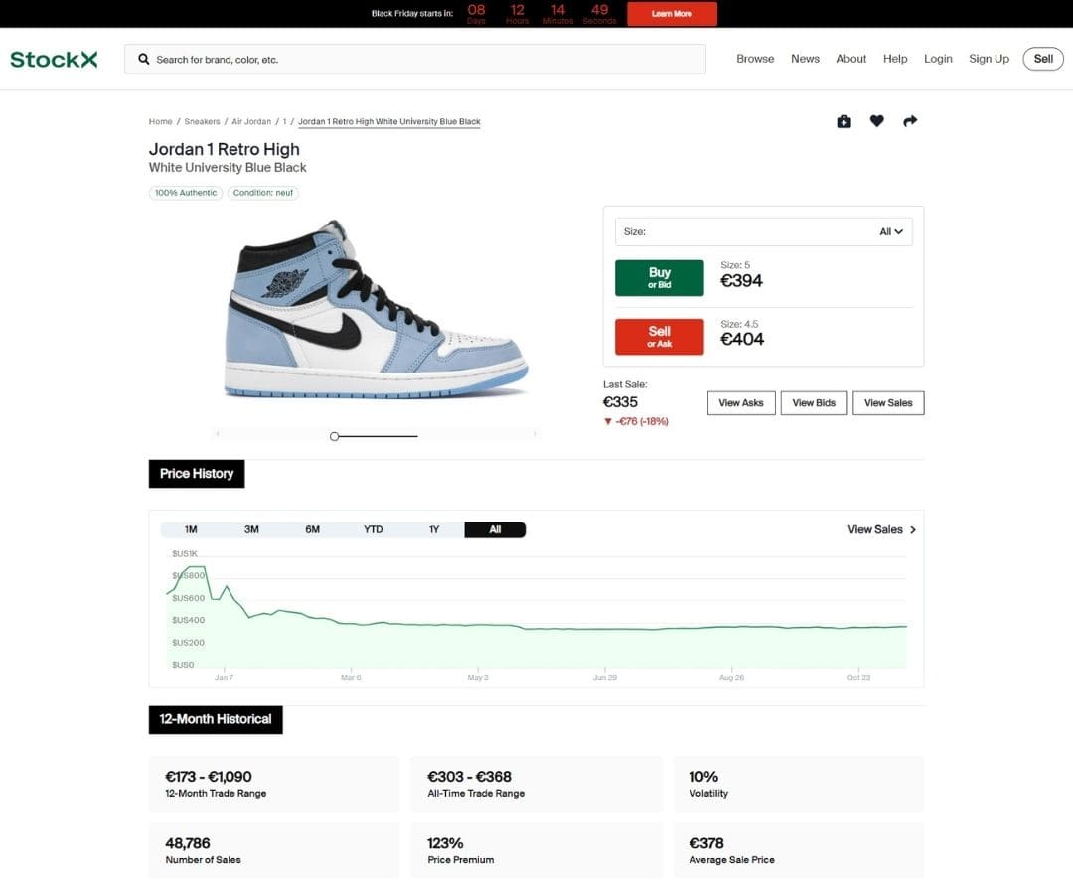Click the Black Friday countdown days number
1073x894 pixels.
(x=476, y=10)
